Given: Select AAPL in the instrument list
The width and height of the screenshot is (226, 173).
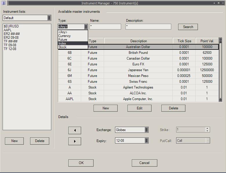Looking at the screenshot, I should click(x=8, y=30).
